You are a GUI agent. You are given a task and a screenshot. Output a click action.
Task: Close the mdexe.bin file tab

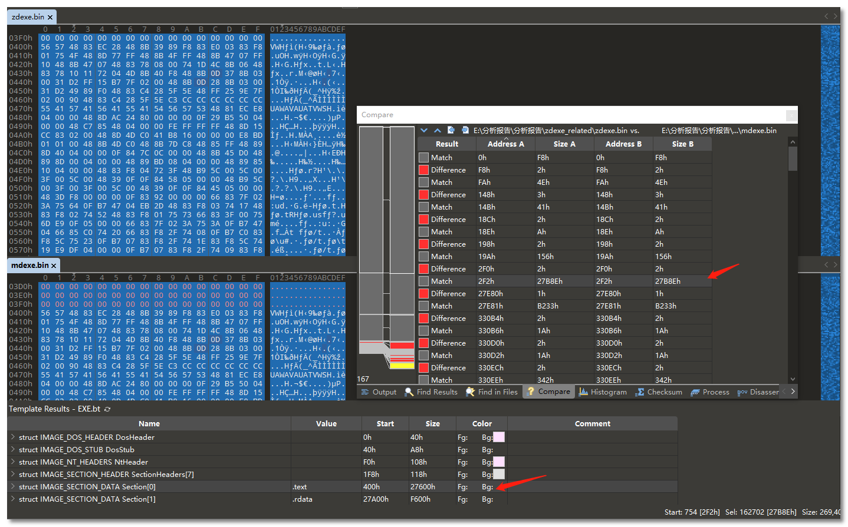(54, 266)
